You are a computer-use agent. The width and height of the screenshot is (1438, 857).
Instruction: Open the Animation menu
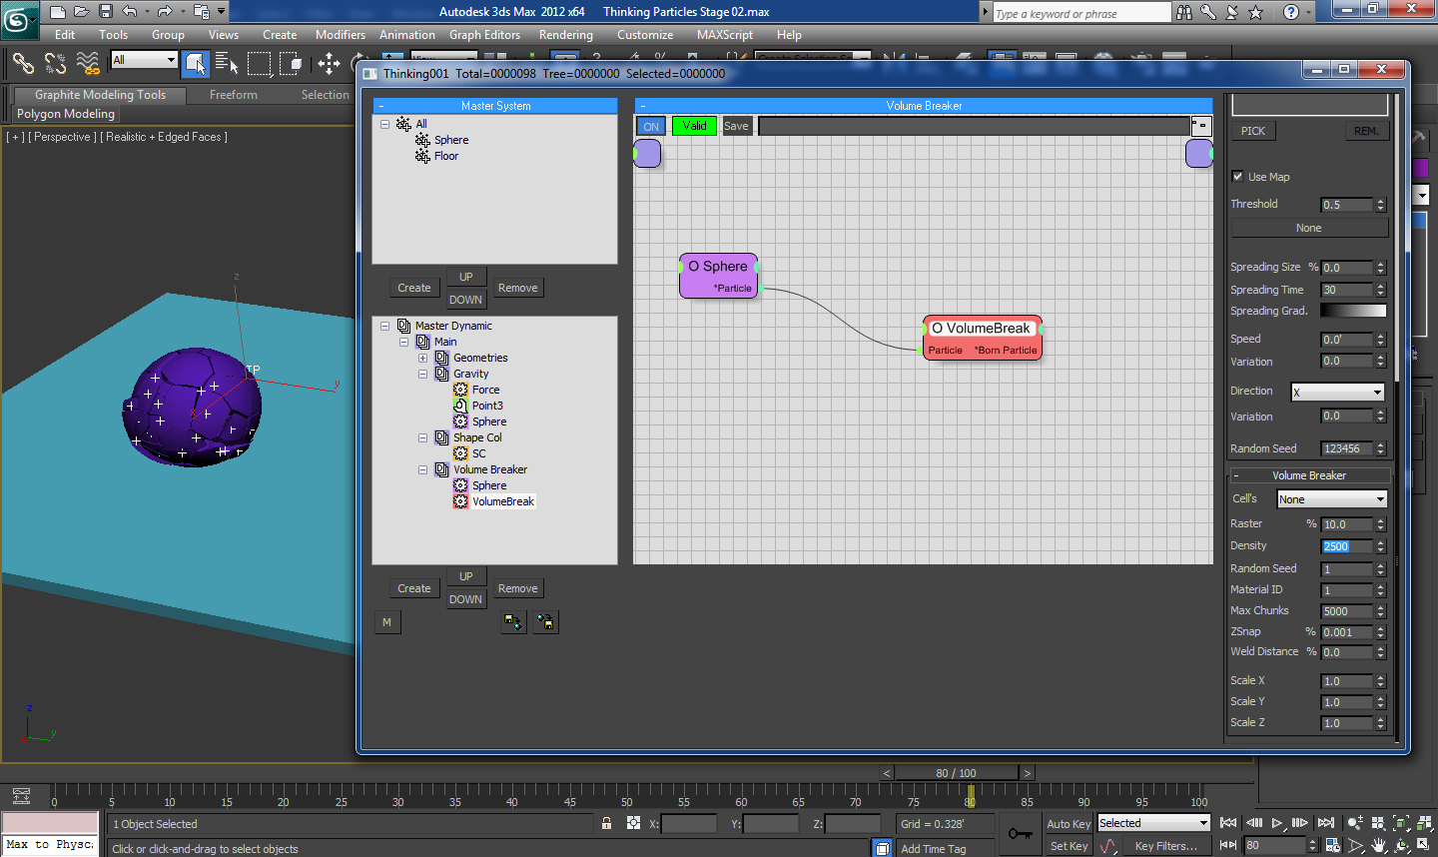pyautogui.click(x=407, y=34)
